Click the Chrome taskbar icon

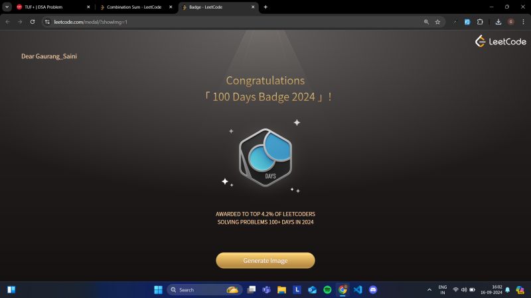coord(342,289)
